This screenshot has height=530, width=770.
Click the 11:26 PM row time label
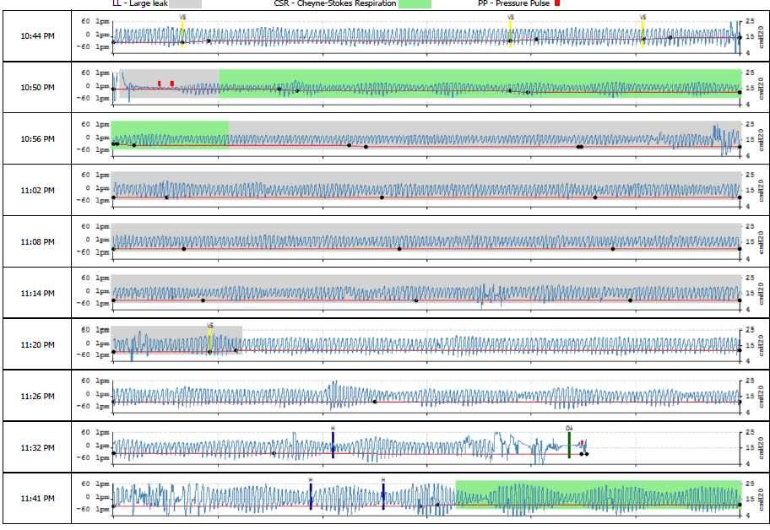click(38, 396)
